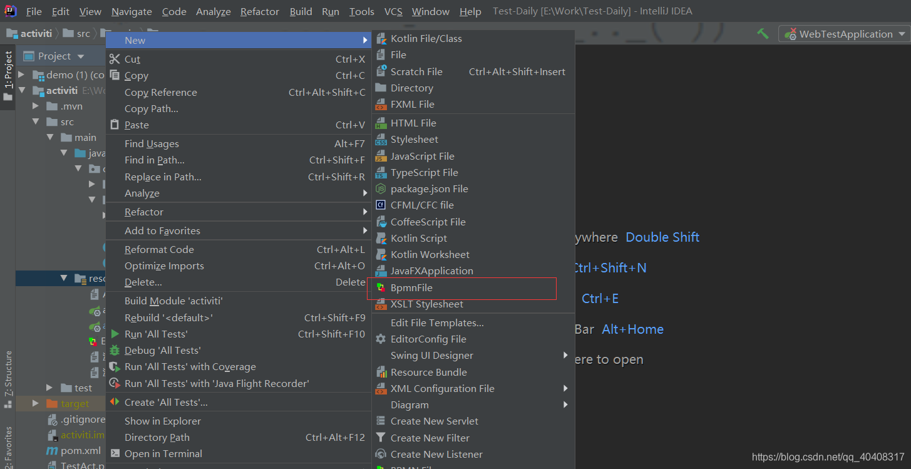Screen dimensions: 911x469
Task: Click the Kotlin File/Class icon in submenu
Action: [381, 39]
